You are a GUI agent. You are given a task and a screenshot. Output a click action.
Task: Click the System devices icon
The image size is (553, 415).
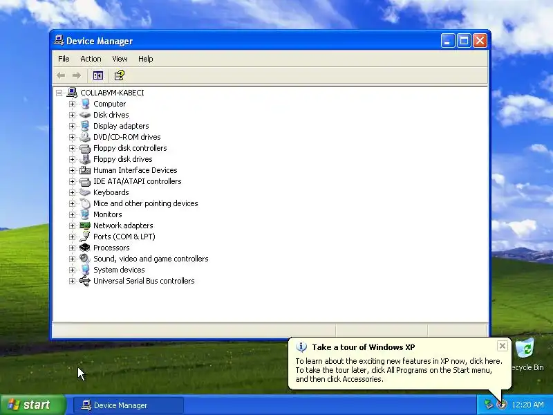pos(85,270)
